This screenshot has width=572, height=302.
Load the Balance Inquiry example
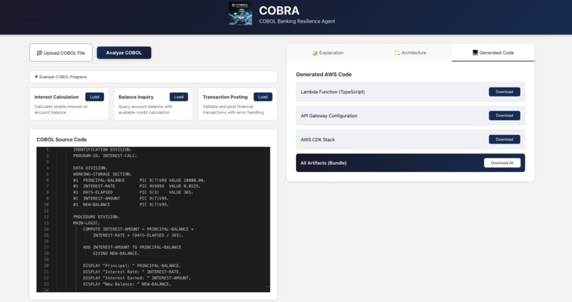(x=179, y=97)
